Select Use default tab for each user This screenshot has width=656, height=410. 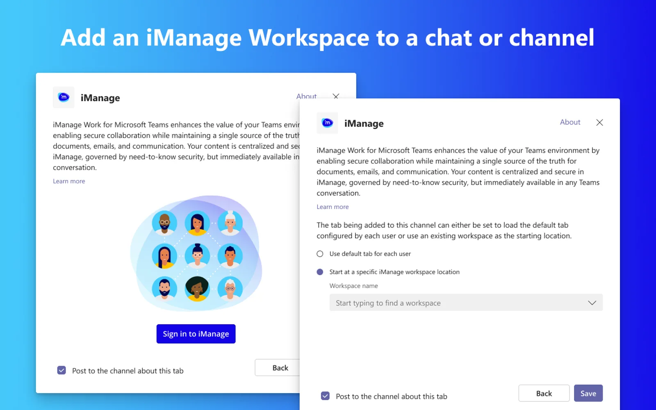[320, 254]
